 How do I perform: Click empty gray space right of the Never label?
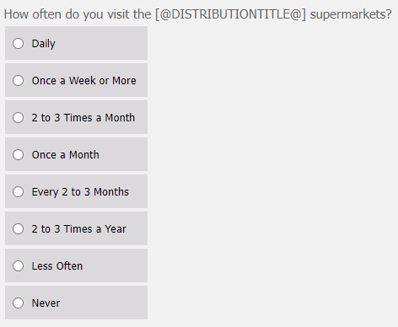tap(104, 303)
